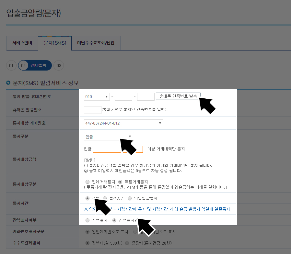
Task: Open the 010 phone prefix dropdown
Action: coord(97,96)
